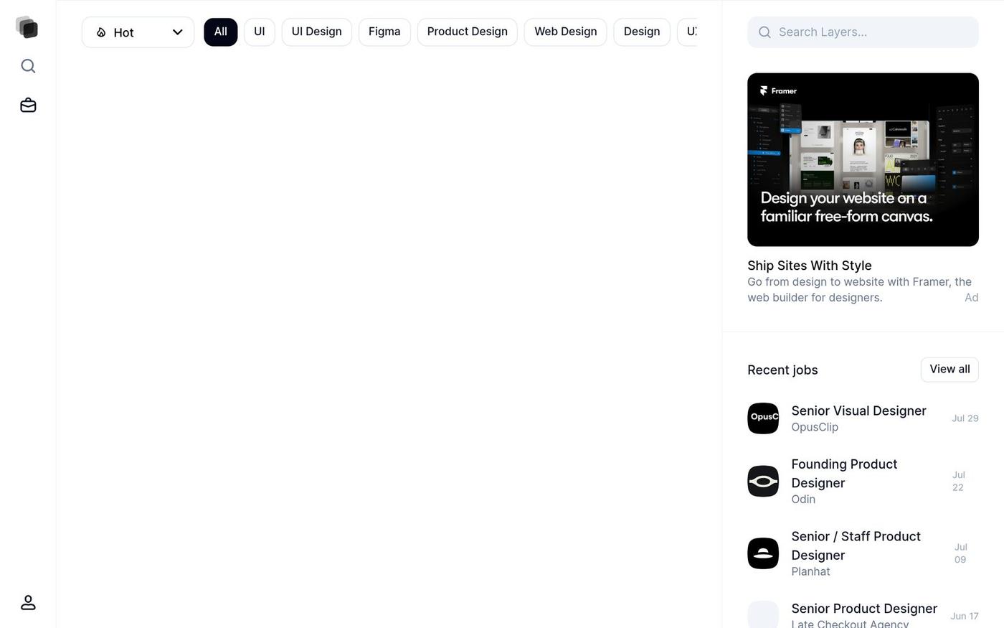Screen dimensions: 1004x628
Task: Click the Late Checkout Agency logo placeholder
Action: point(763,614)
